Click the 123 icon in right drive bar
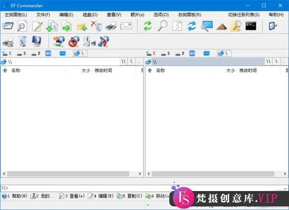 [192, 53]
